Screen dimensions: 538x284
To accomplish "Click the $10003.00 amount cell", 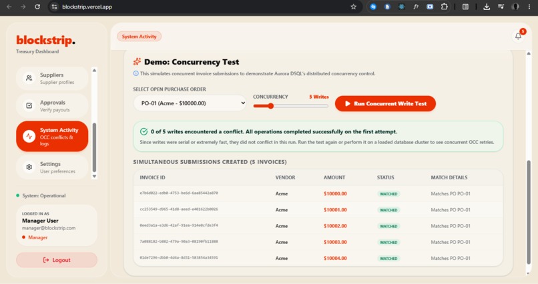I will click(335, 242).
